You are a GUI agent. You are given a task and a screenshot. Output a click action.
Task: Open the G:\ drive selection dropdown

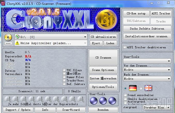[51, 37]
